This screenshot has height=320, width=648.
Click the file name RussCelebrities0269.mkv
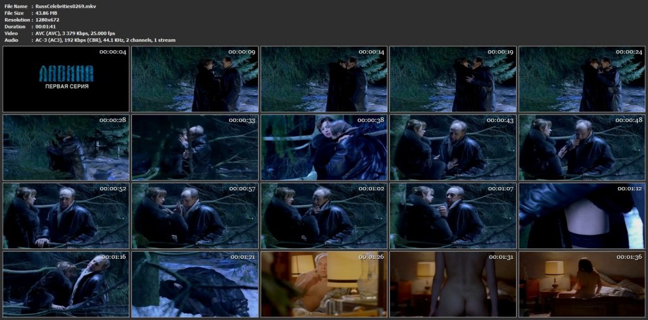click(66, 6)
